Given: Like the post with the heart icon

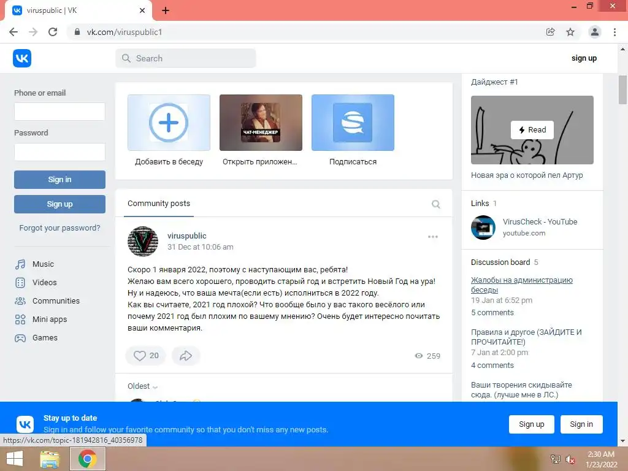Looking at the screenshot, I should [145, 356].
